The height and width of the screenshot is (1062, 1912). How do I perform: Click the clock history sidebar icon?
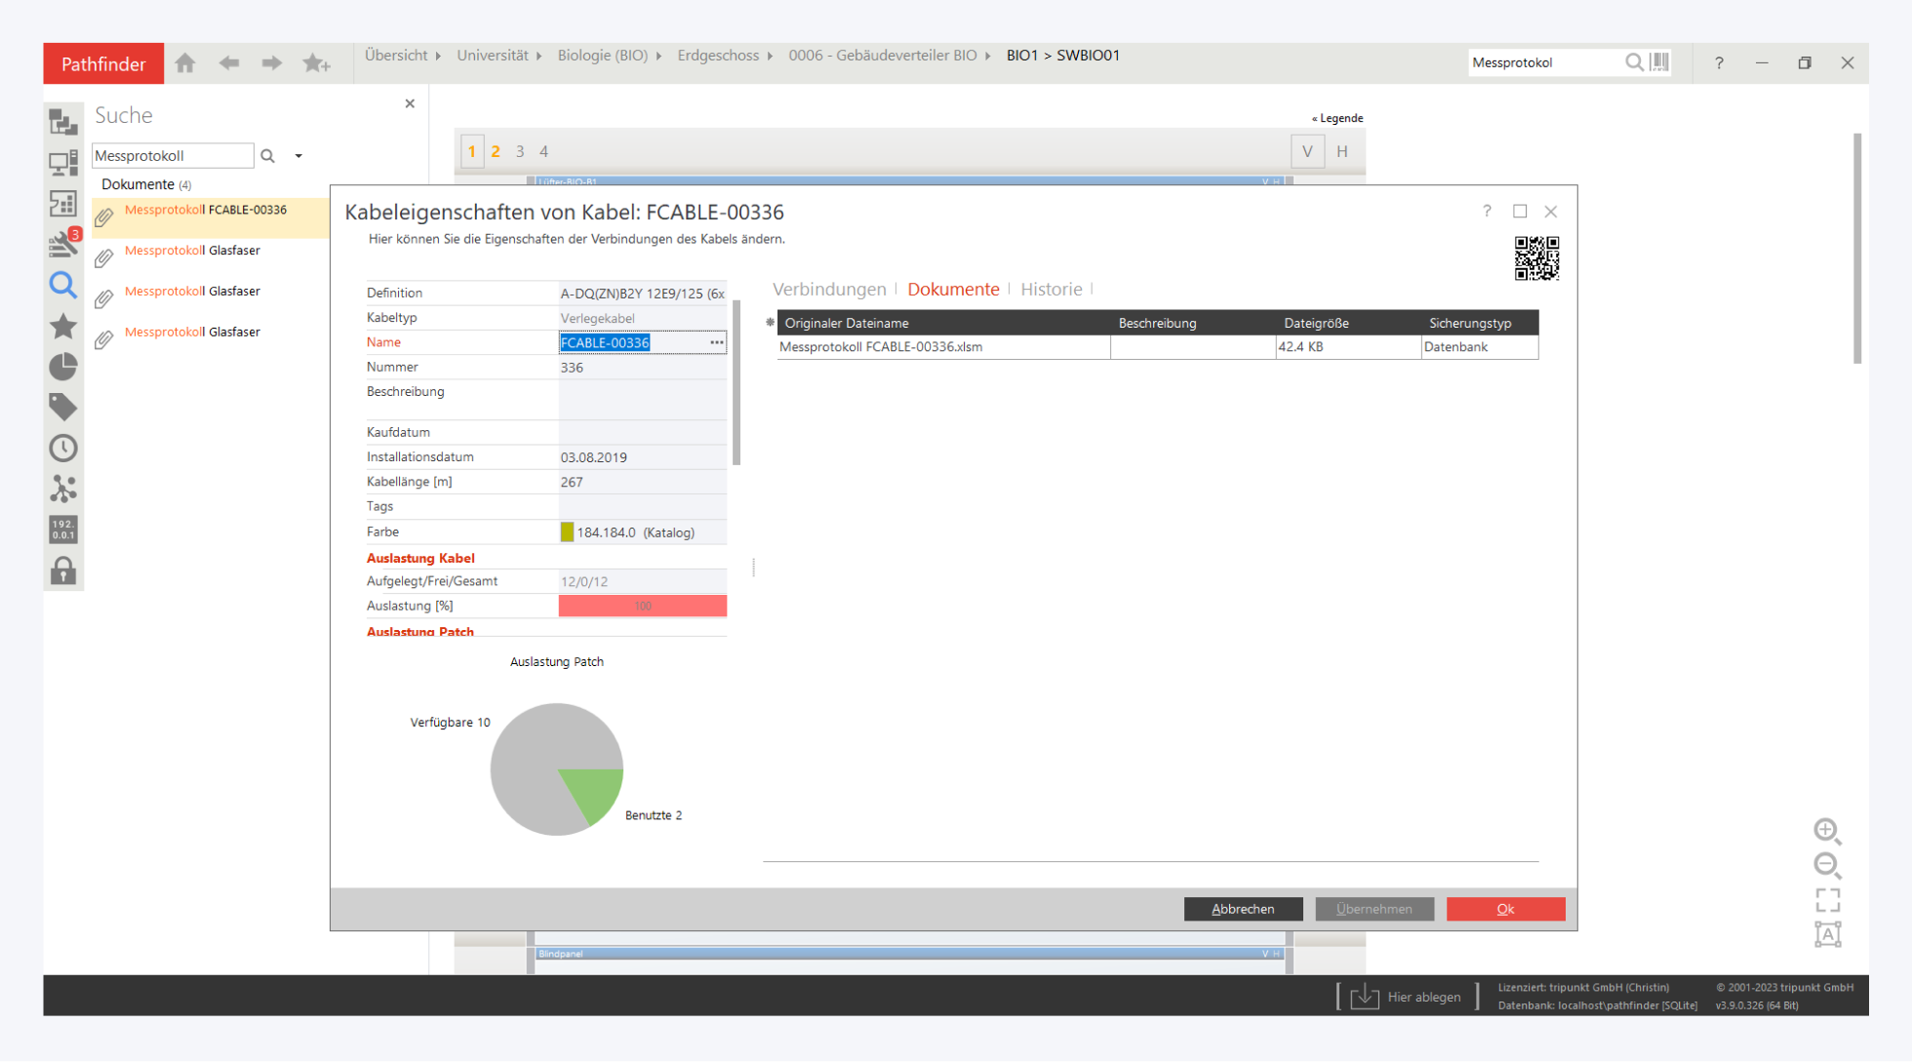coord(63,449)
